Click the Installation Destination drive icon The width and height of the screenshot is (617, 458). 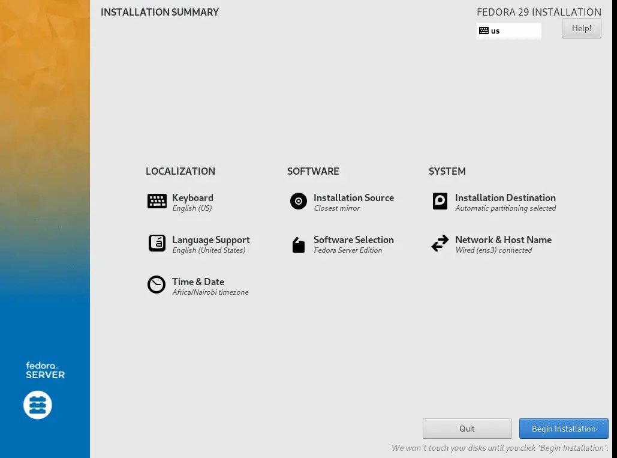[440, 201]
